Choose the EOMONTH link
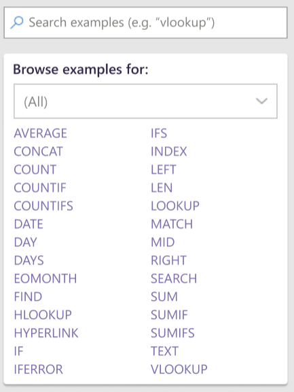The width and height of the screenshot is (294, 392). [45, 278]
